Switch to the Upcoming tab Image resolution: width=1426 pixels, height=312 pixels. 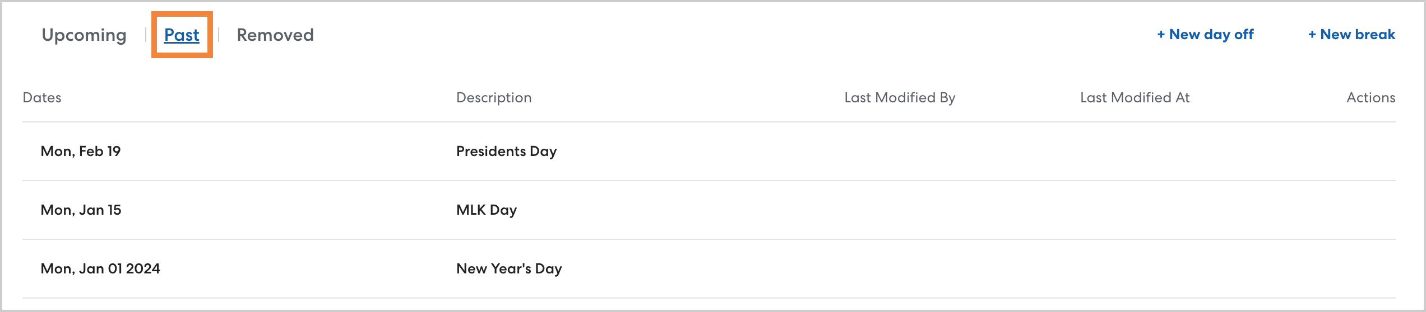coord(84,35)
